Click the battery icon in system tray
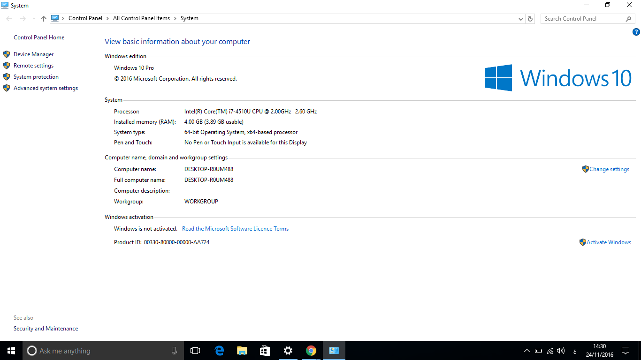 point(538,351)
